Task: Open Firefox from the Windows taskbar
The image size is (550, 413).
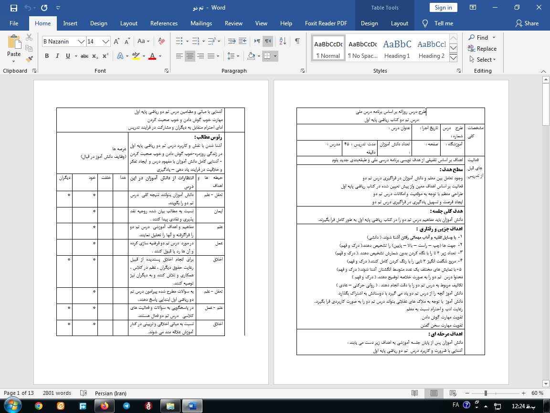Action: (x=104, y=406)
